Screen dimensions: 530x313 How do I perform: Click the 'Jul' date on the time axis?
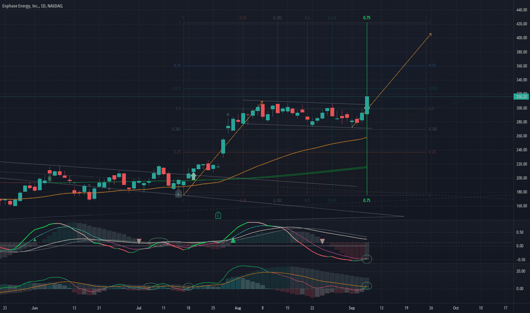pos(139,308)
